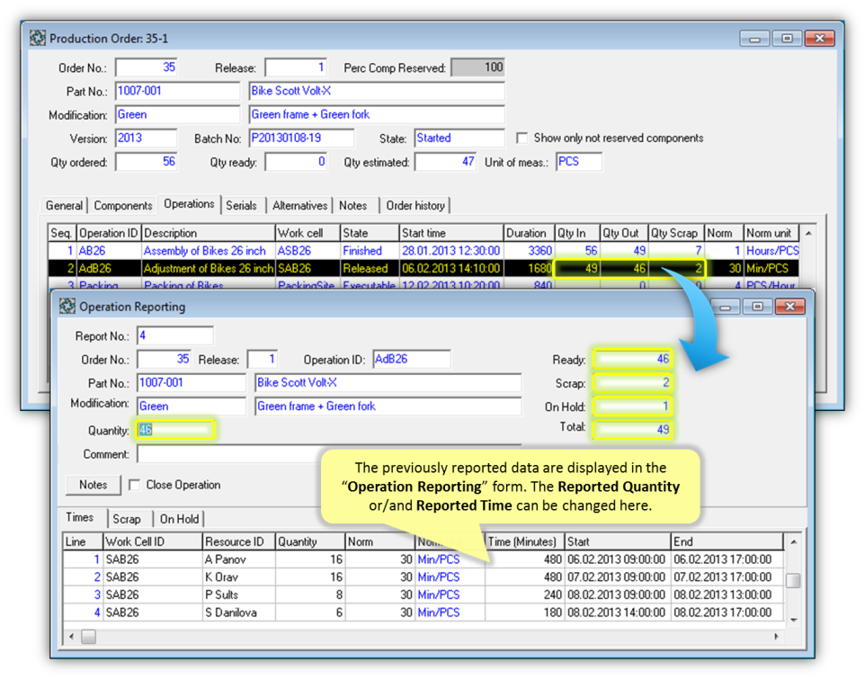
Task: Click the Operation Reporting window title icon
Action: (67, 306)
